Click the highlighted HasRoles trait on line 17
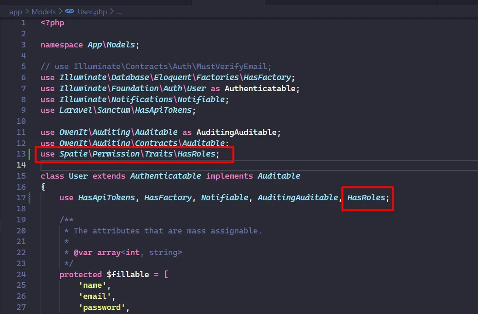The image size is (478, 314). 366,198
